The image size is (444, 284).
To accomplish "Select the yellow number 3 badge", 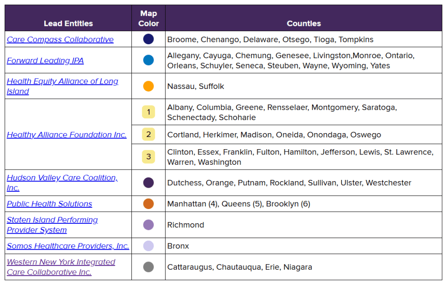I will pos(148,157).
